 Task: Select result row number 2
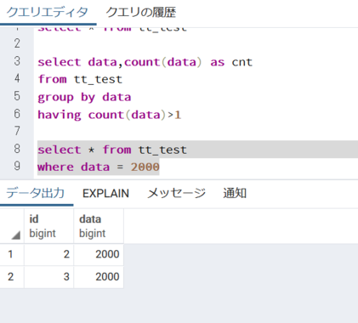(x=12, y=277)
